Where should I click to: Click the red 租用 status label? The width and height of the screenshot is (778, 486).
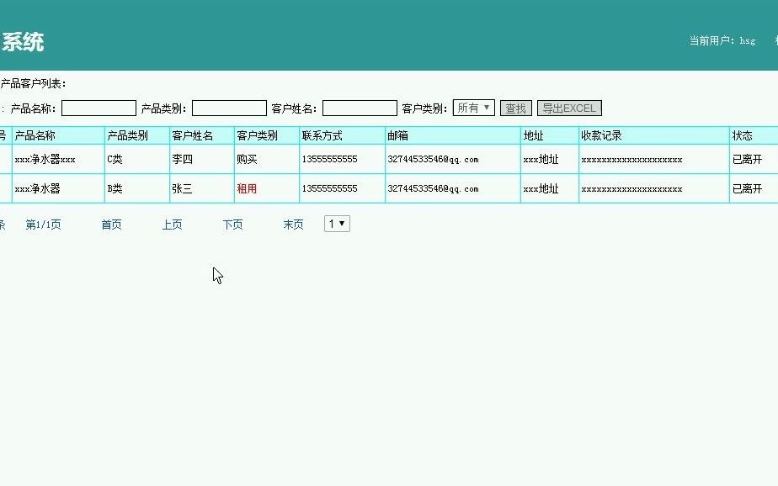[248, 188]
